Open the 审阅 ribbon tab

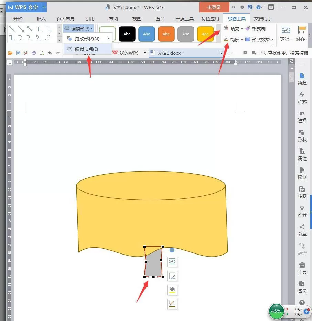[x=114, y=19]
